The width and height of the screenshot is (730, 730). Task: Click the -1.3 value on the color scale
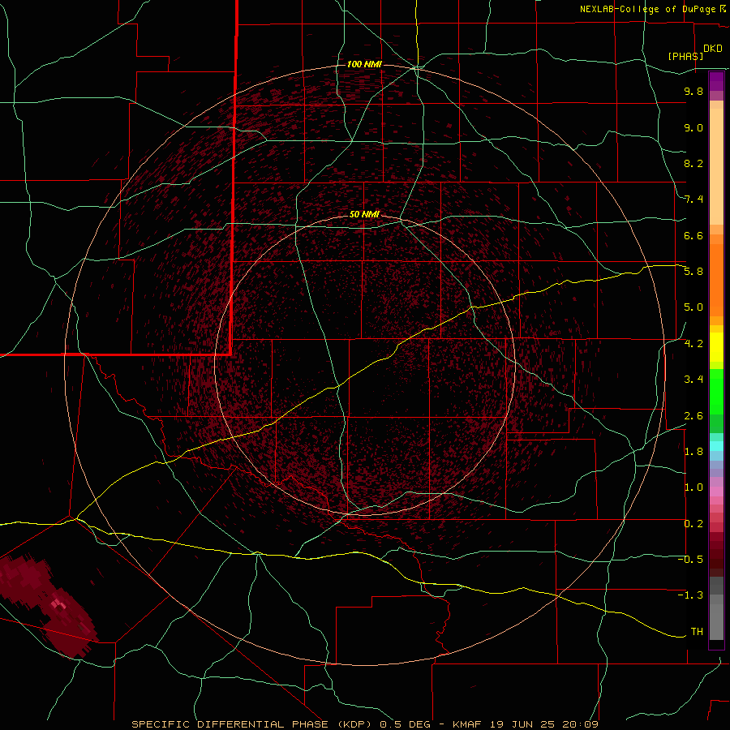[x=690, y=595]
